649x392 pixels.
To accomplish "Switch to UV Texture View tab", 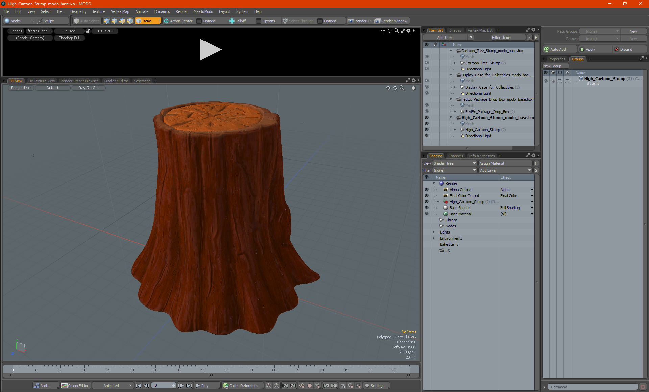I will 41,81.
